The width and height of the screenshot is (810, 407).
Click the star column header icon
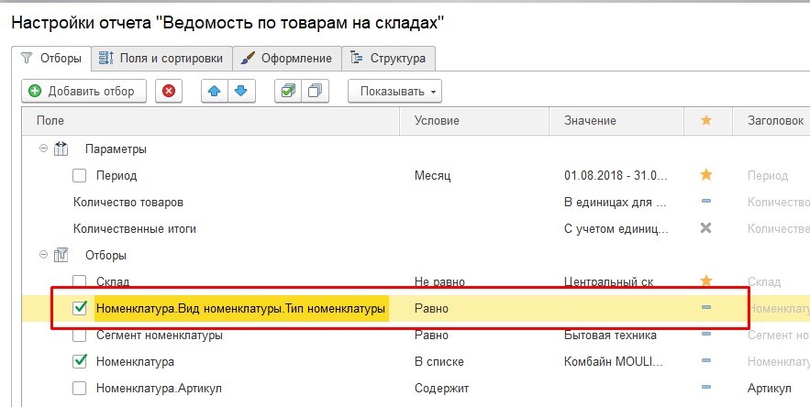[705, 121]
